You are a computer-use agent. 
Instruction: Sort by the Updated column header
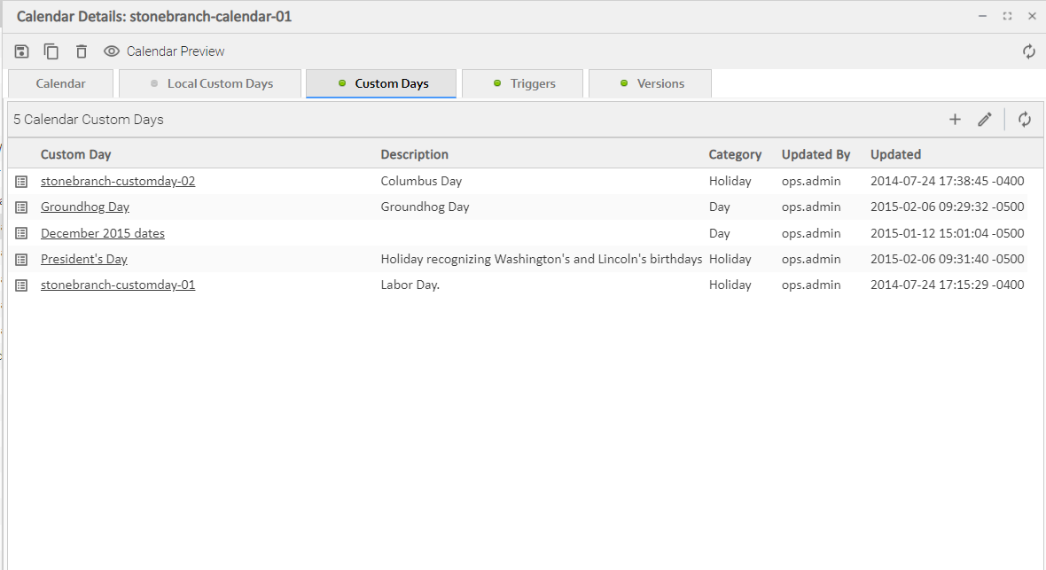(x=895, y=154)
